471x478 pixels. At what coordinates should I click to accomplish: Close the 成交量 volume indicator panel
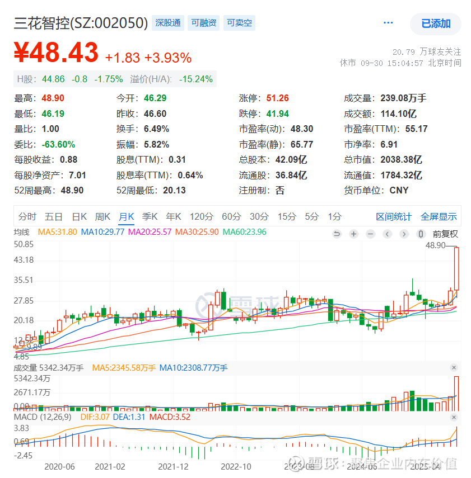[454, 368]
